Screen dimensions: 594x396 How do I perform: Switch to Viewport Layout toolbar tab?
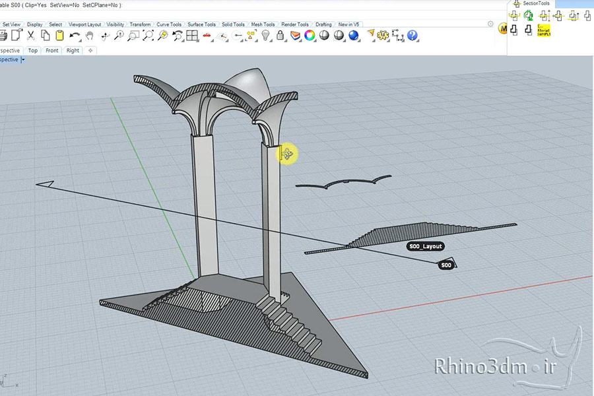(84, 24)
